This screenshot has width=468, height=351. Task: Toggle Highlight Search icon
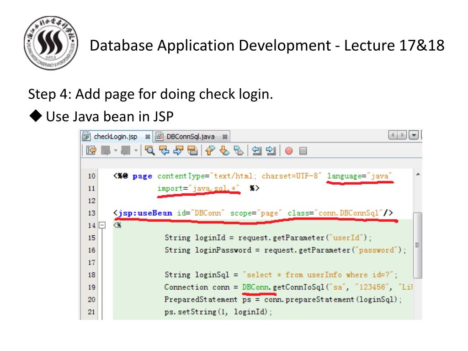[x=192, y=150]
